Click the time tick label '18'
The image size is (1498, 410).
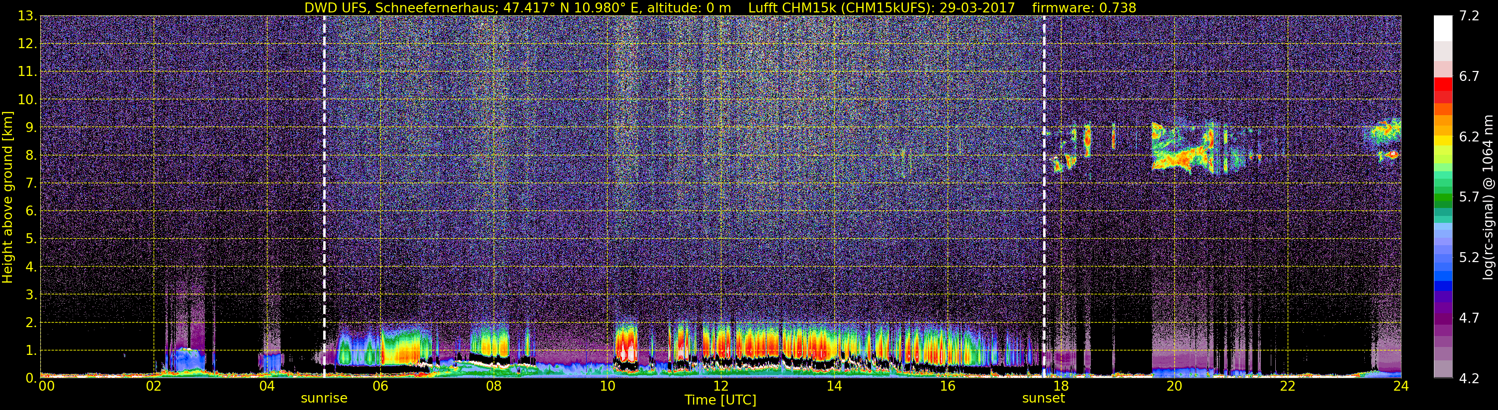[x=1060, y=386]
